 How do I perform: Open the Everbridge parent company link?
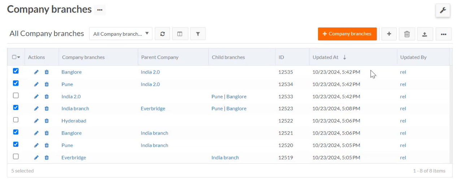(153, 109)
